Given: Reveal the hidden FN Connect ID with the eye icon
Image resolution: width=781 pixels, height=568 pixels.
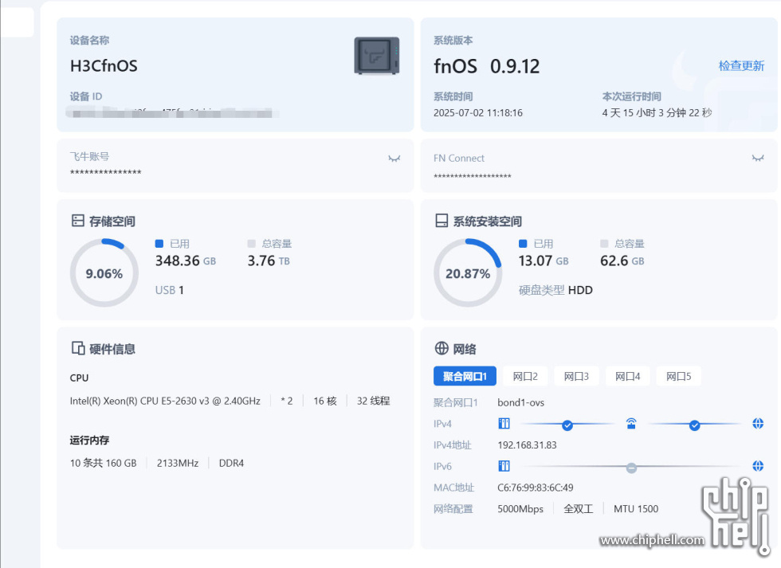Looking at the screenshot, I should tap(758, 159).
